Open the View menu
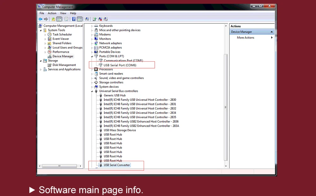Viewport: 316px width, 196px height. pos(63,13)
